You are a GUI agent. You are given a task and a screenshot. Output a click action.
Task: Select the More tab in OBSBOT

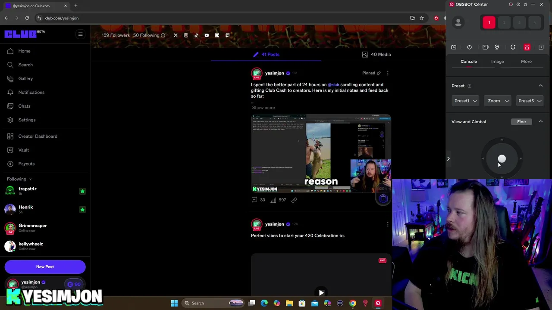point(526,62)
